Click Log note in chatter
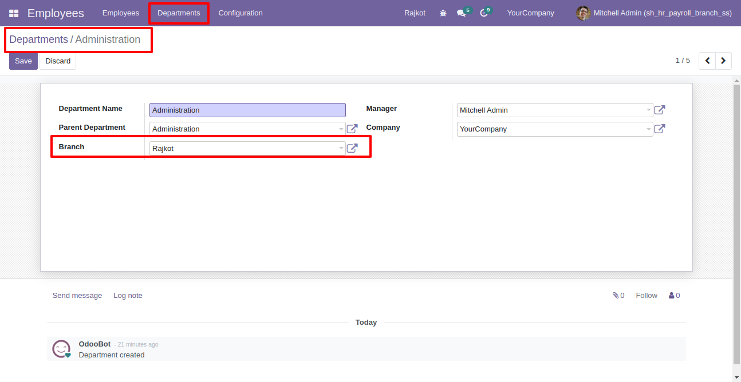Viewport: 741px width, 382px height. click(128, 296)
